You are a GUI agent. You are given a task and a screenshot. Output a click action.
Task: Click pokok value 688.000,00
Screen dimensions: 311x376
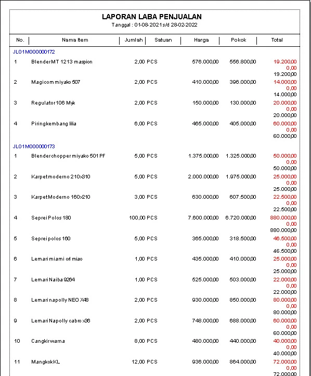[243, 320]
